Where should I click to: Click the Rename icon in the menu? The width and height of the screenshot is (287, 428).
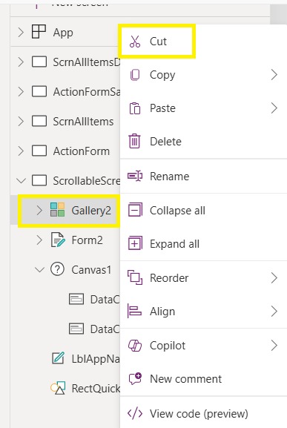[135, 176]
